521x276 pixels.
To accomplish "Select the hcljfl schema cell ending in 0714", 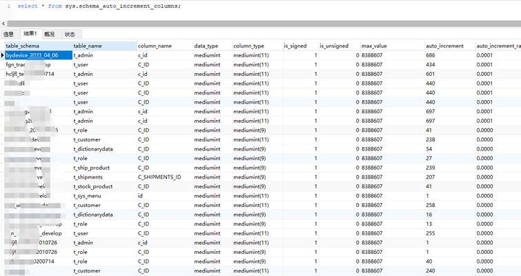I will pos(30,74).
